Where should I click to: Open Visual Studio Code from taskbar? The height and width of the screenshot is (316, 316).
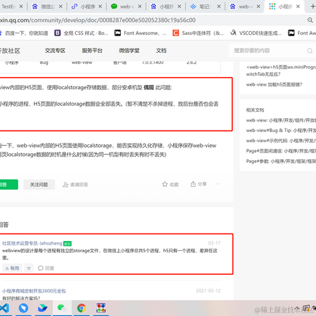(x=5, y=308)
